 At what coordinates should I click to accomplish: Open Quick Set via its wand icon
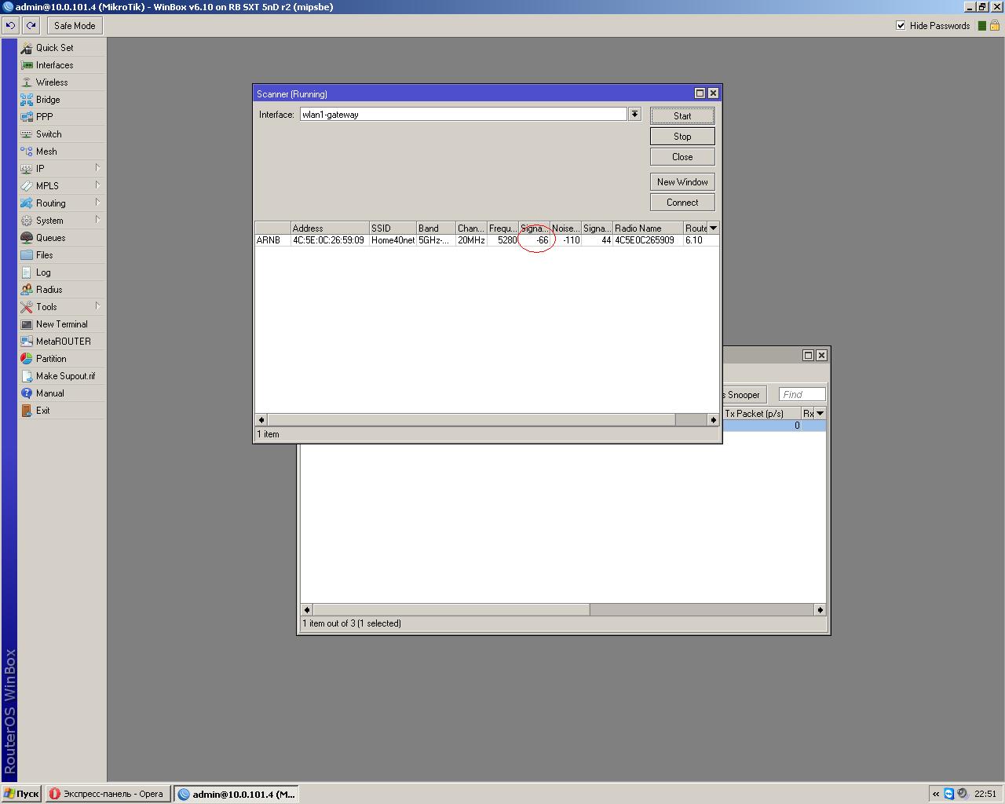[27, 48]
